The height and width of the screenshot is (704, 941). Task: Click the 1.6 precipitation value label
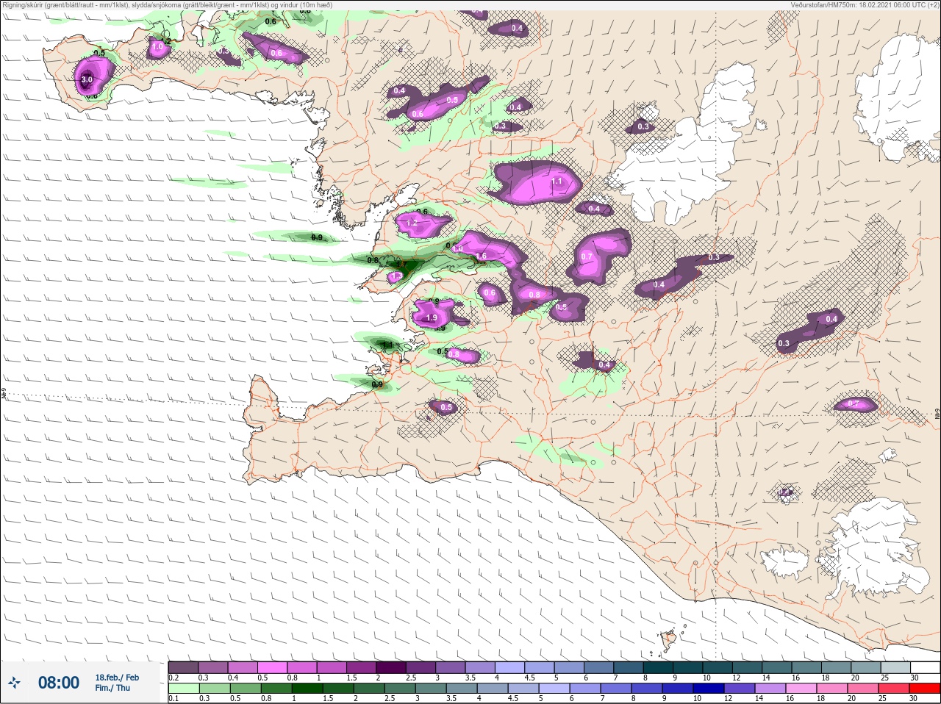point(481,256)
